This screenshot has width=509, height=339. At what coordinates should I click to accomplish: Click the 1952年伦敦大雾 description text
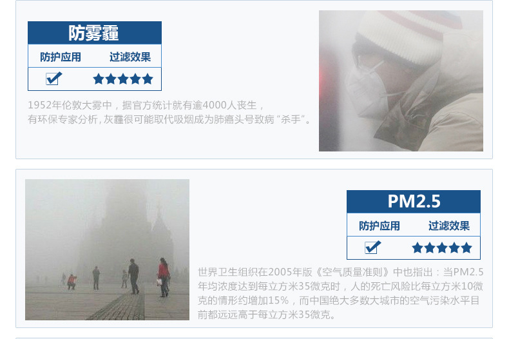pyautogui.click(x=170, y=112)
